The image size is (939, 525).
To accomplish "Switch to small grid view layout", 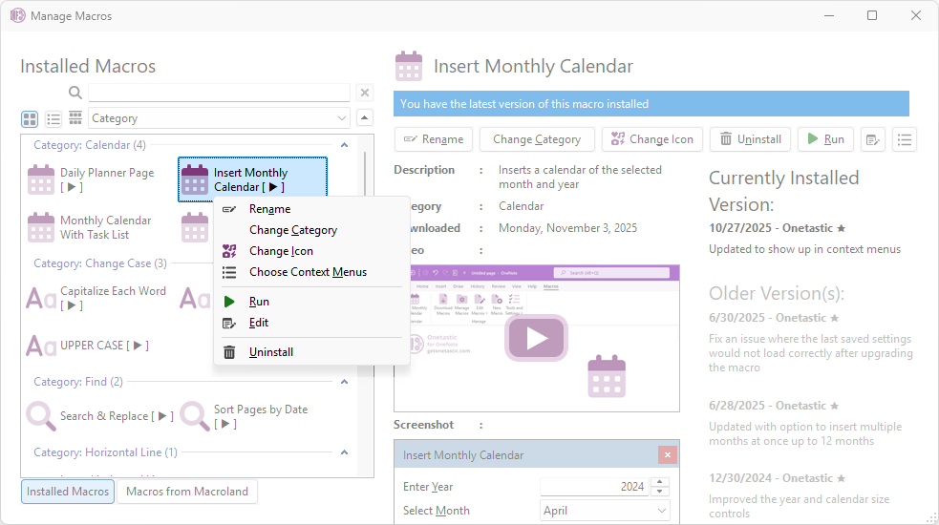I will (x=75, y=118).
